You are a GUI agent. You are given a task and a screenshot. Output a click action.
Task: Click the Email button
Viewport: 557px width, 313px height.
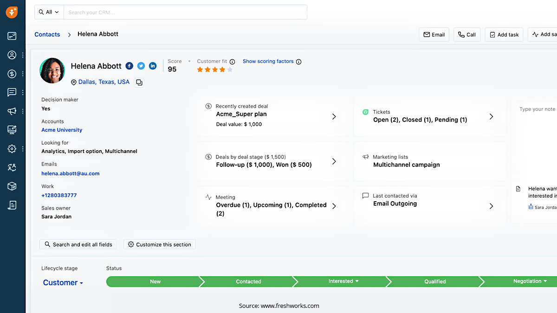434,35
